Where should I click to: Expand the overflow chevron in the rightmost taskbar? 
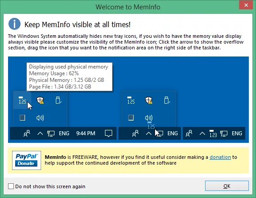coord(202,133)
